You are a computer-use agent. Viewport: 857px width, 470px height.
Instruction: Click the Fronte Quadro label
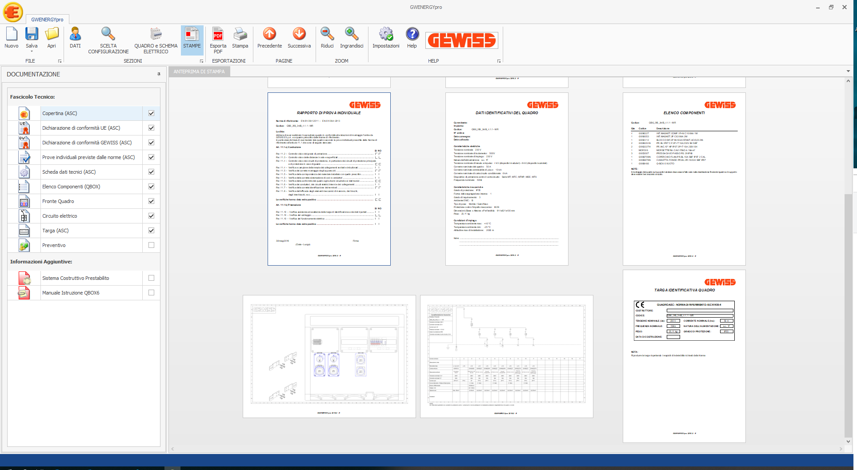pos(58,201)
